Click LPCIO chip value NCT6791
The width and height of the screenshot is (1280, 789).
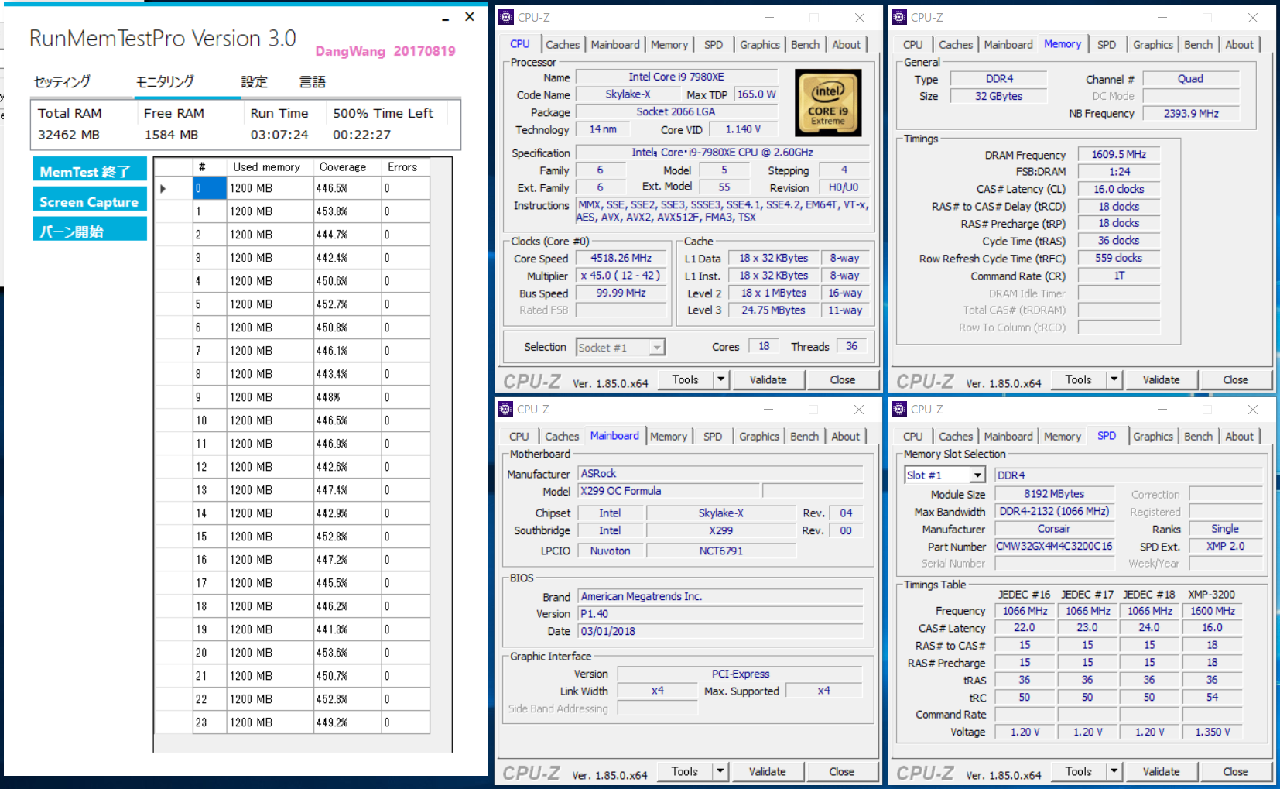720,551
